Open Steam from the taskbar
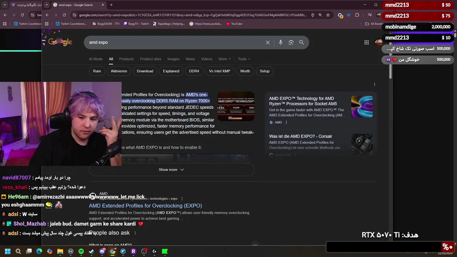457x257 pixels. coord(91,251)
